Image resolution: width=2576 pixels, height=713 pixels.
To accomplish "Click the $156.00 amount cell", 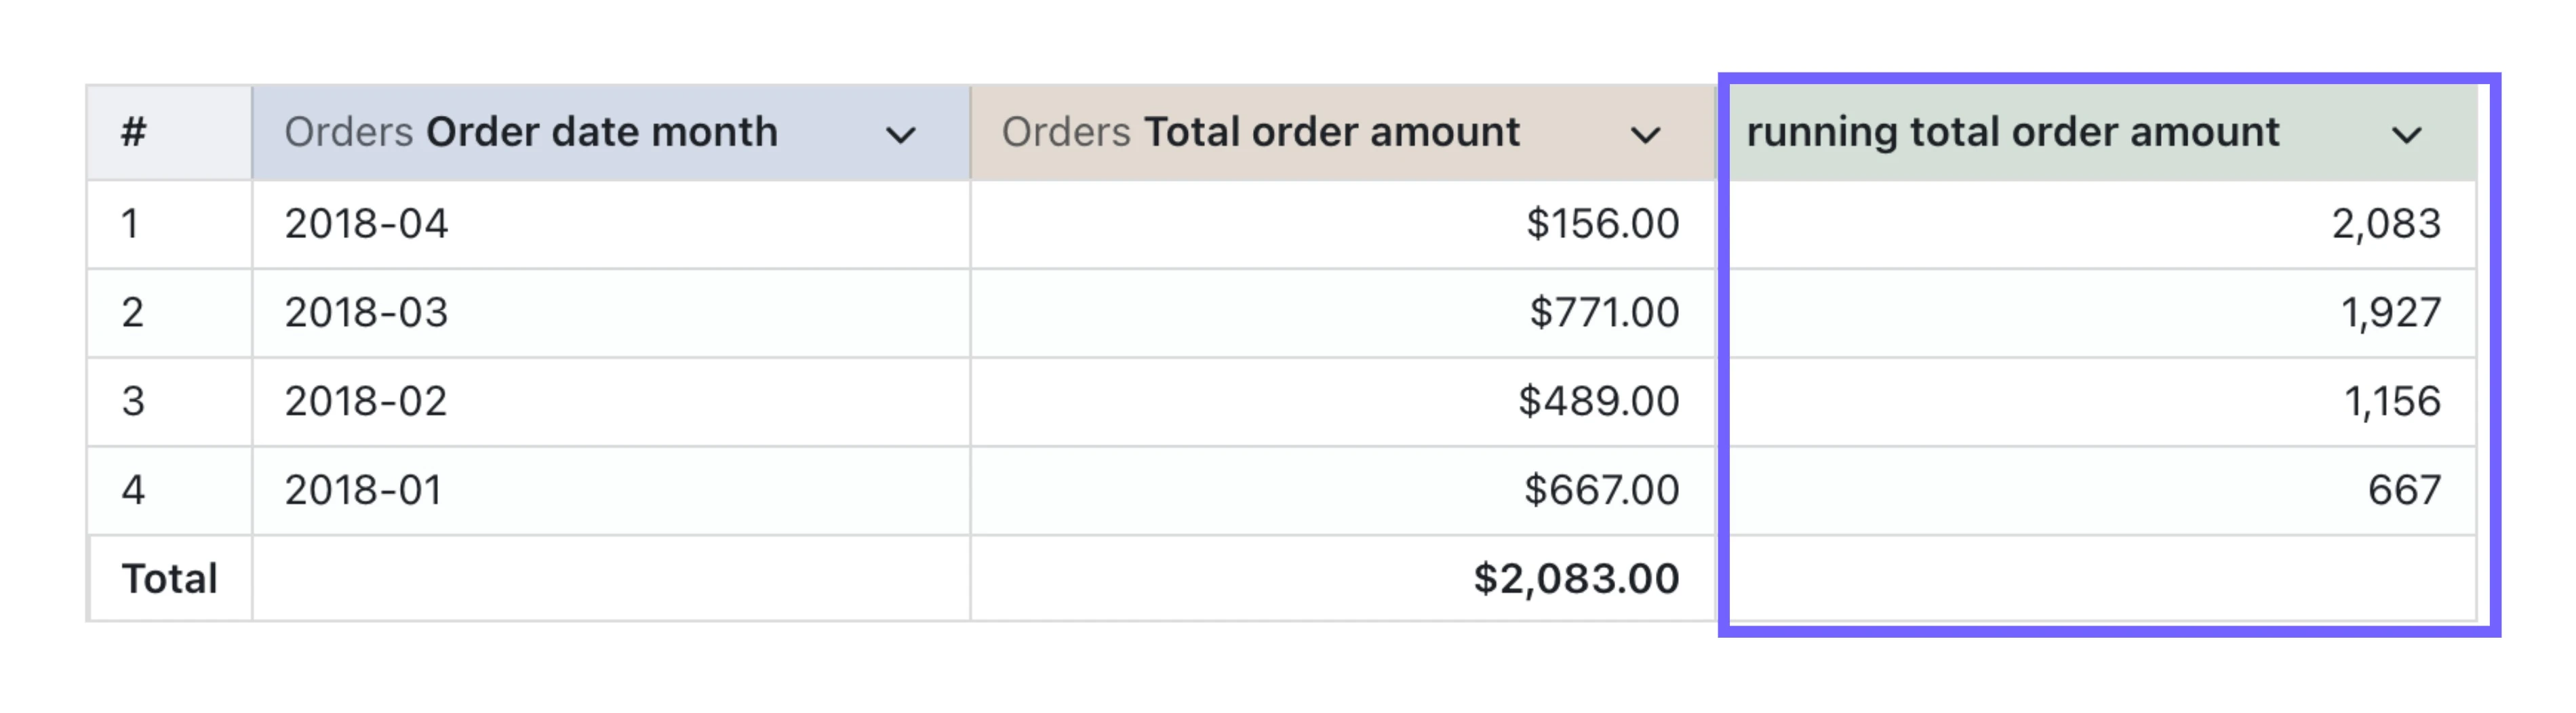I will (1602, 223).
